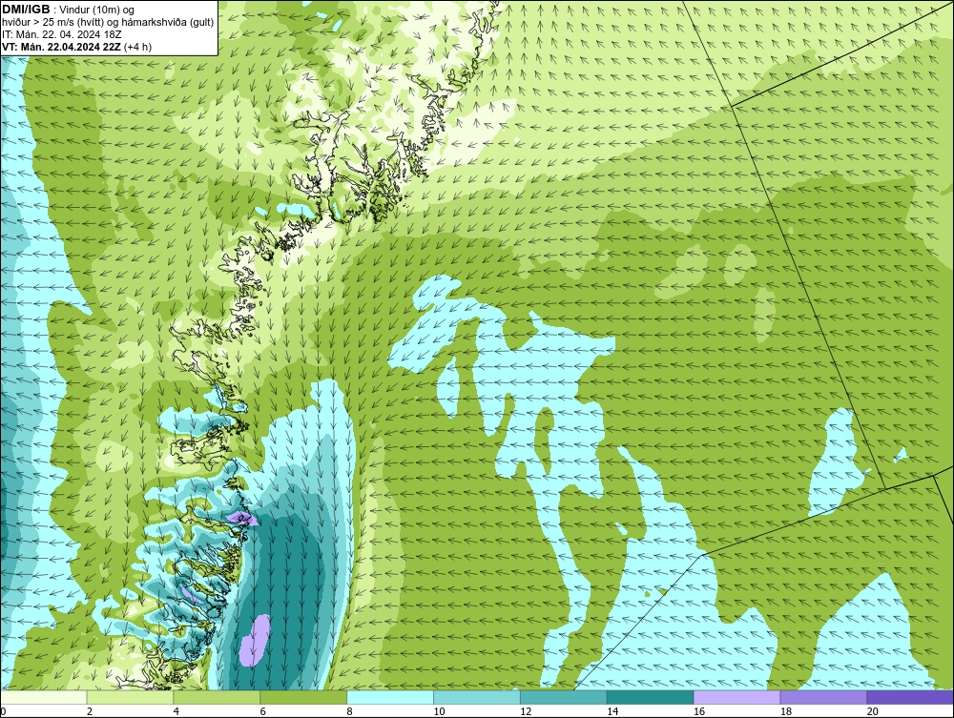
Task: Click the 6–8 m/s green legend swatch
Action: coord(303,697)
